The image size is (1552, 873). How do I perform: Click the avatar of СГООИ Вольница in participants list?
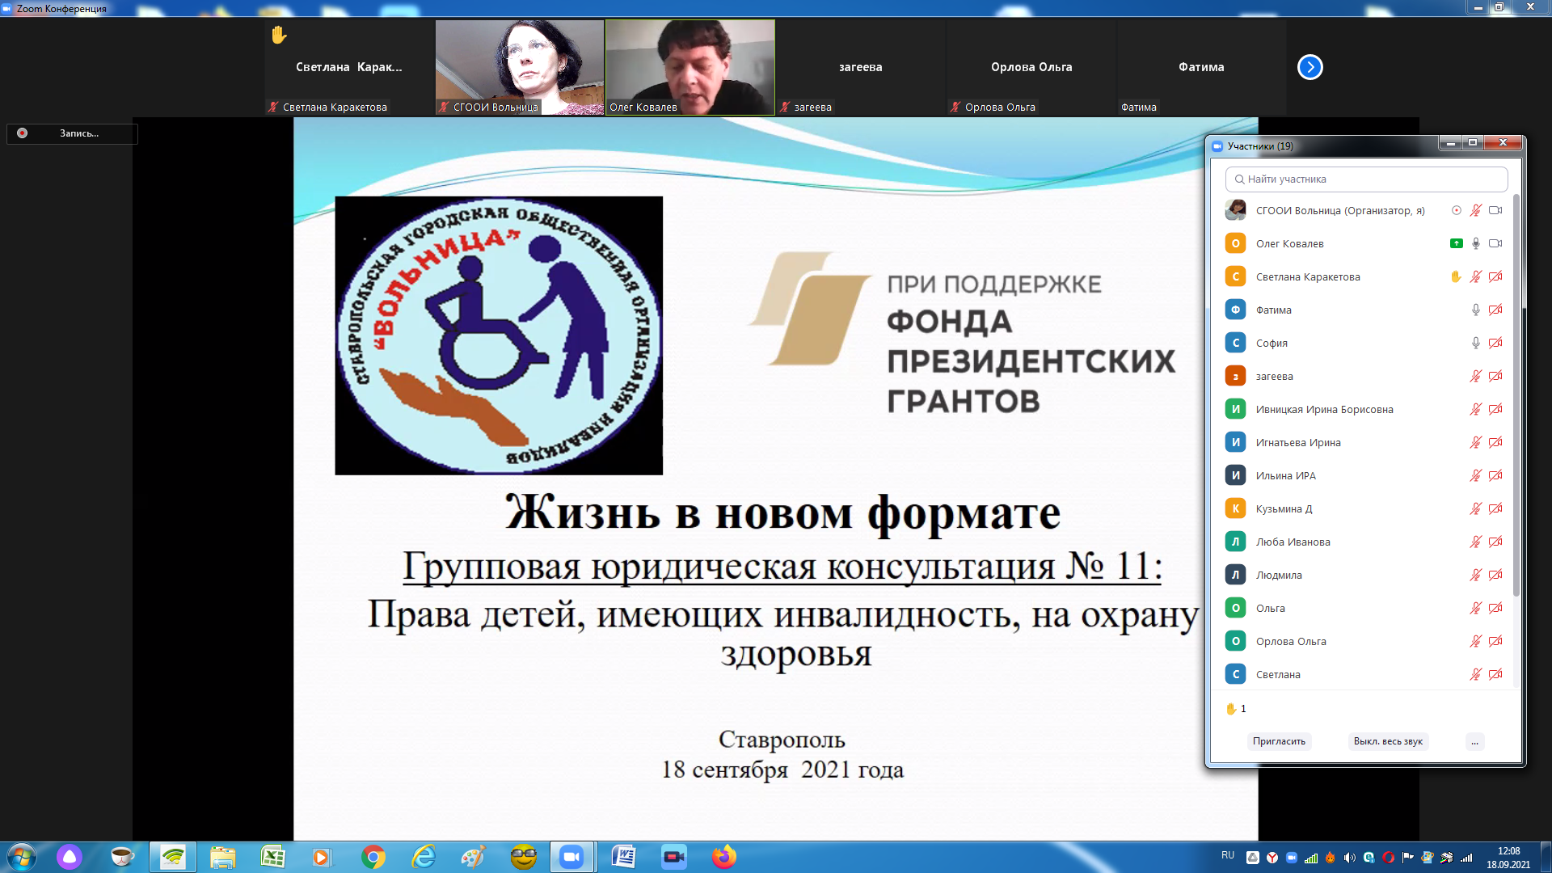(1235, 210)
